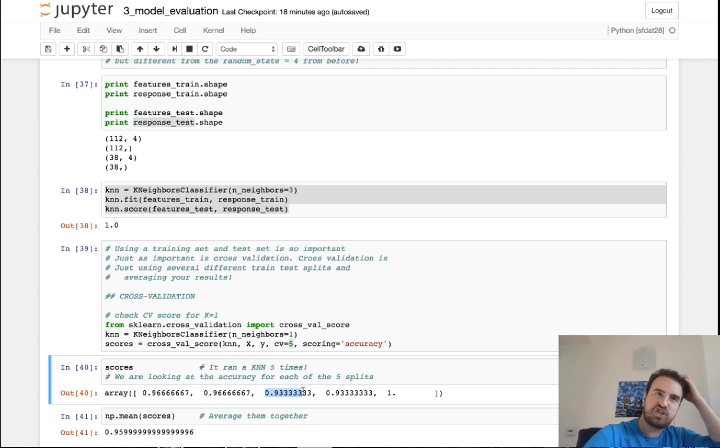The width and height of the screenshot is (720, 448).
Task: Interrupt the kernel with the stop icon
Action: (x=189, y=49)
